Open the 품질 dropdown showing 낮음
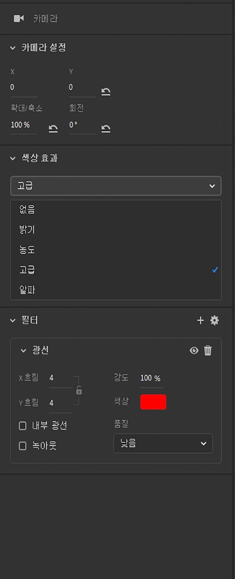 [163, 443]
